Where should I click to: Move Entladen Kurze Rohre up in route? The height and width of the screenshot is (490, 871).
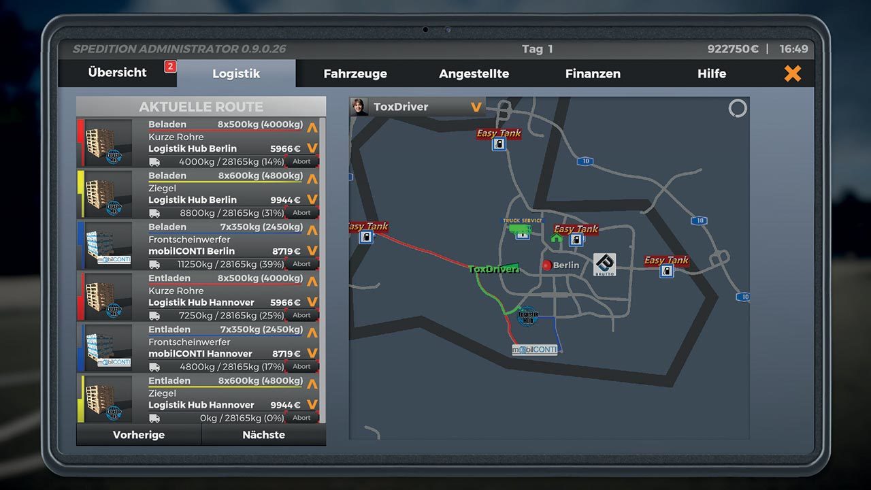[x=312, y=281]
